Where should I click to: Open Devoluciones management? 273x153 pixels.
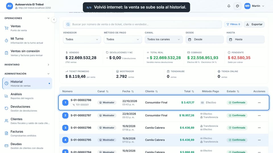pyautogui.click(x=27, y=109)
